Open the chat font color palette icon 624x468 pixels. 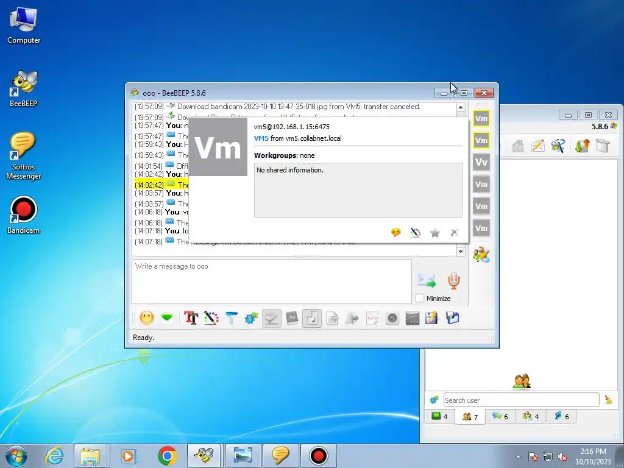[211, 318]
